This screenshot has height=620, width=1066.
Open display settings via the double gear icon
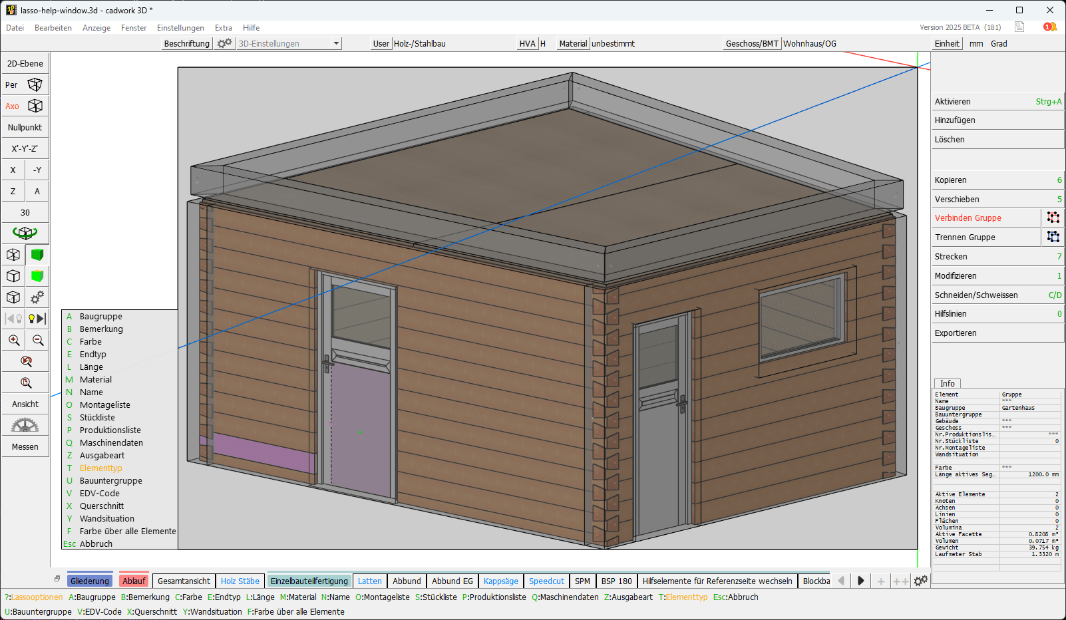coord(37,297)
